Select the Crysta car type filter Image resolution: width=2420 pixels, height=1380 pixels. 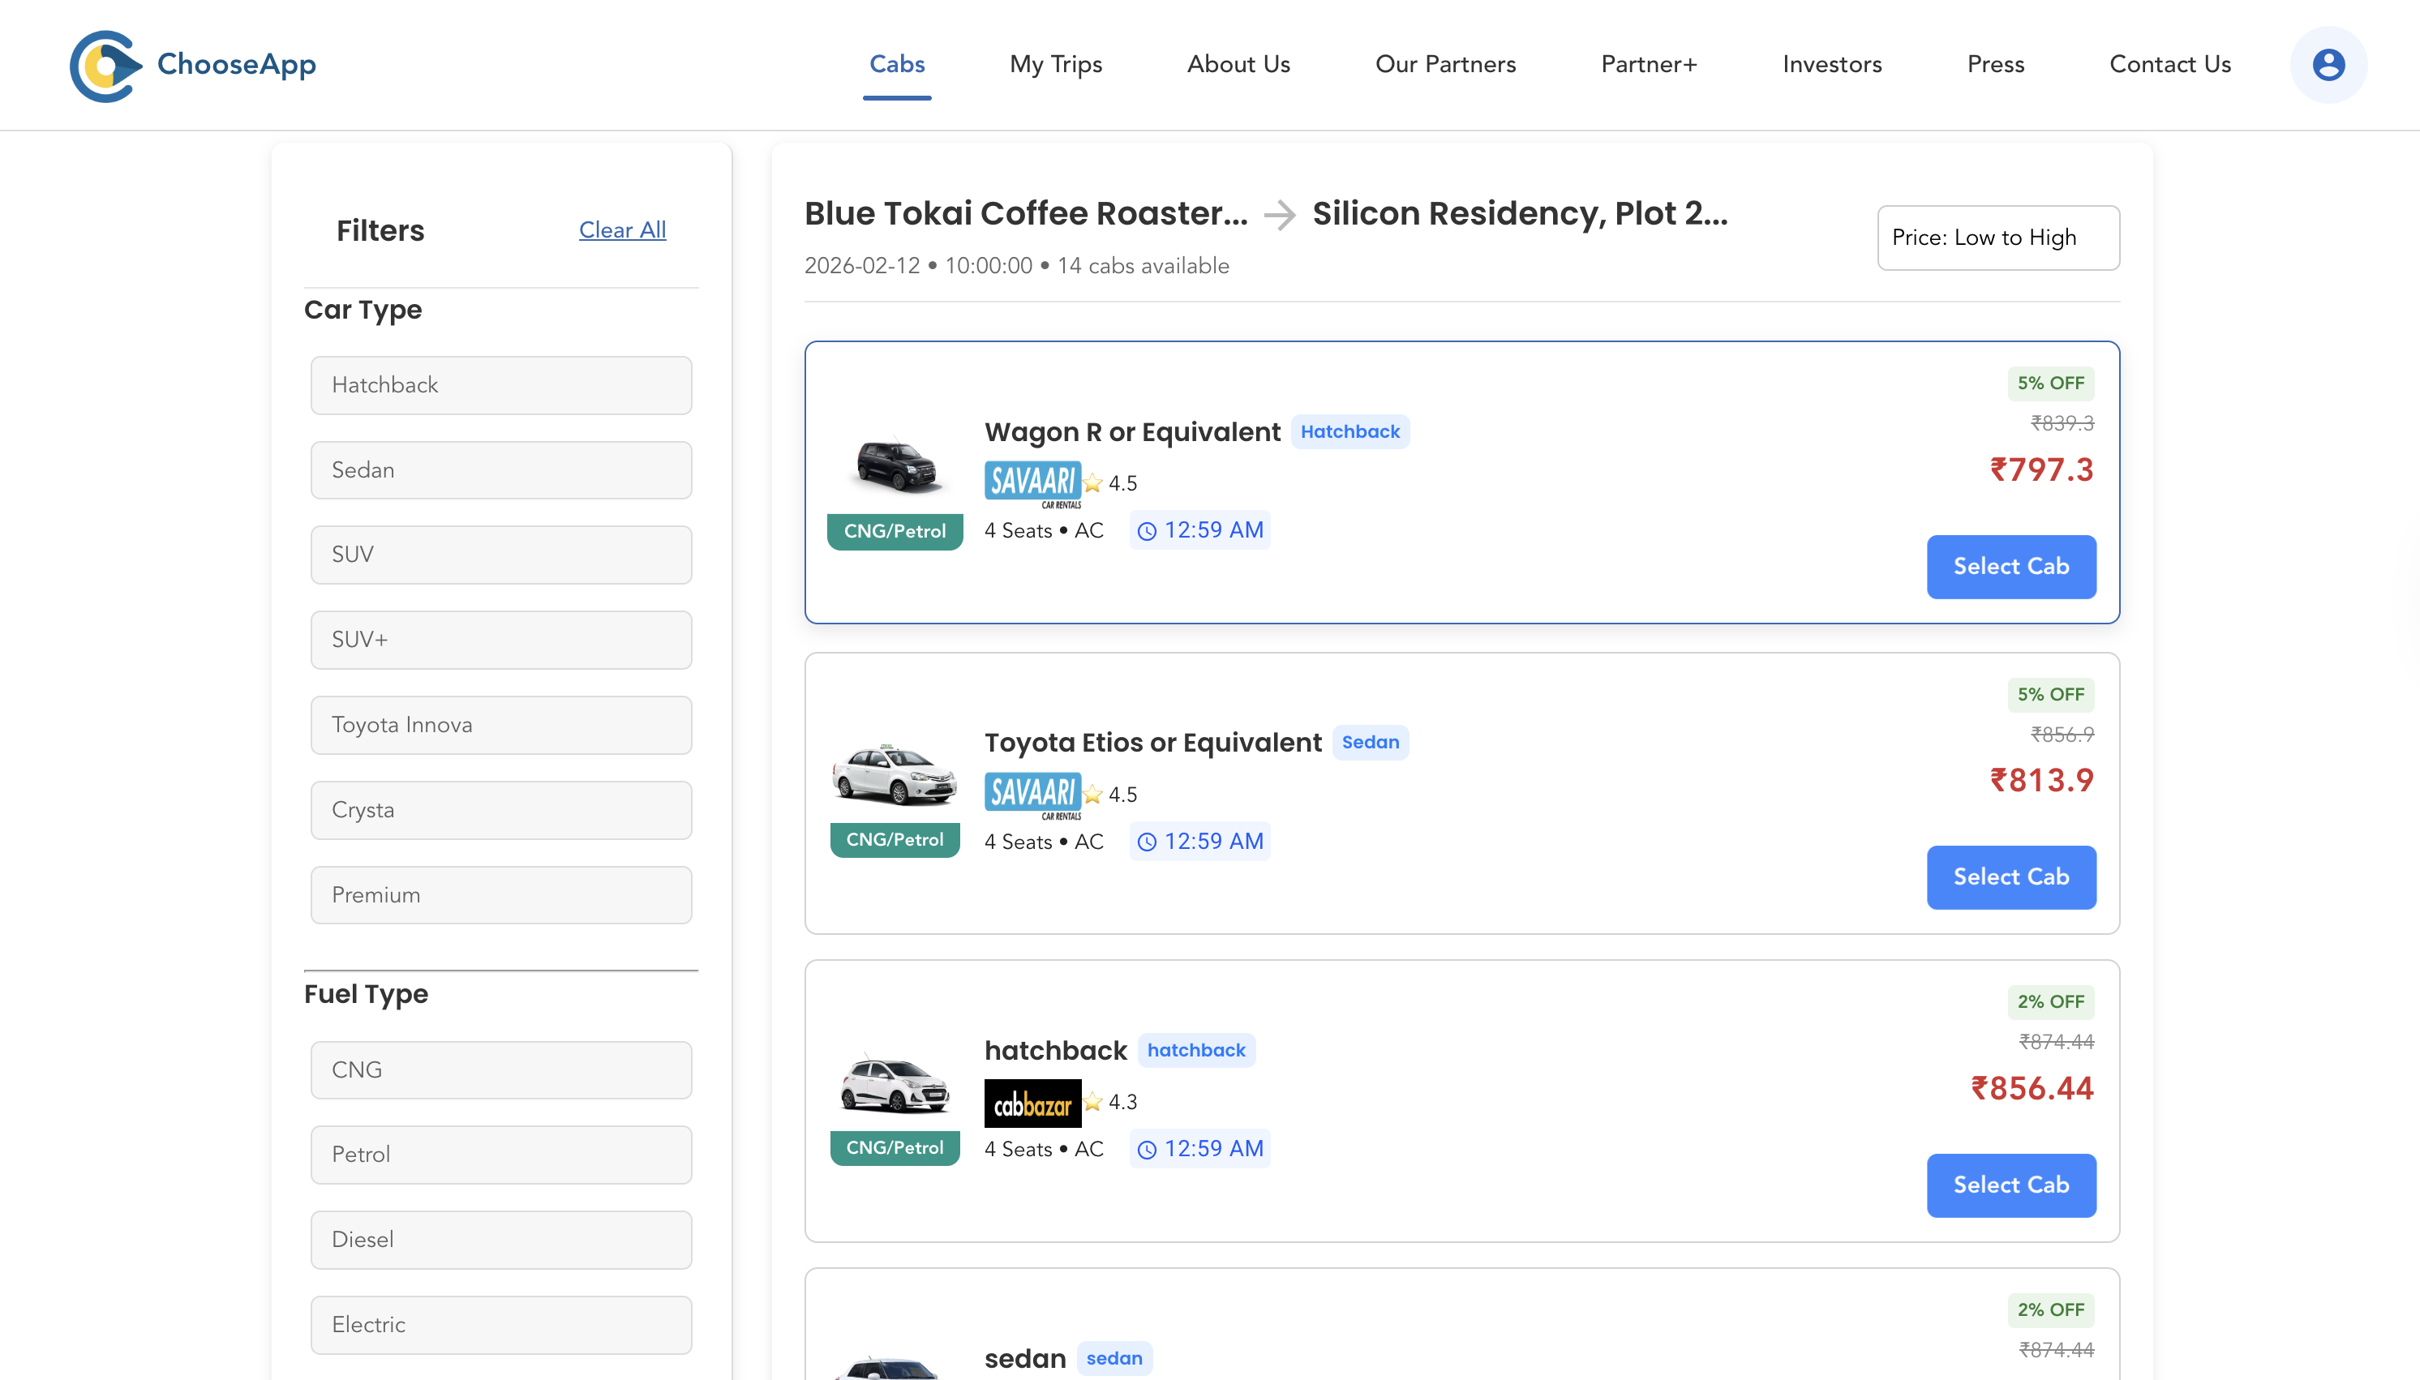[500, 809]
